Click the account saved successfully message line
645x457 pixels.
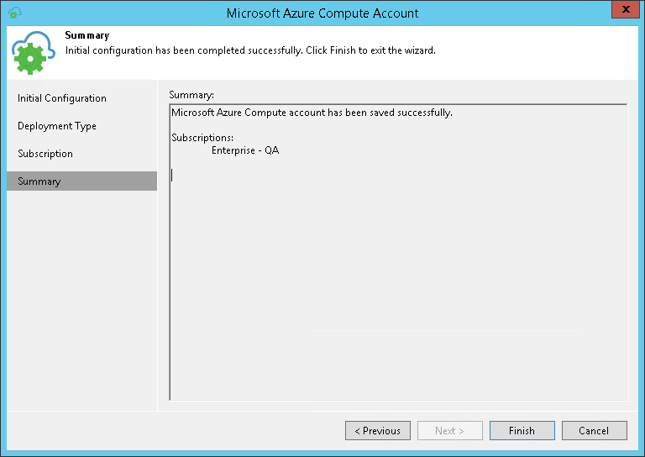point(312,113)
